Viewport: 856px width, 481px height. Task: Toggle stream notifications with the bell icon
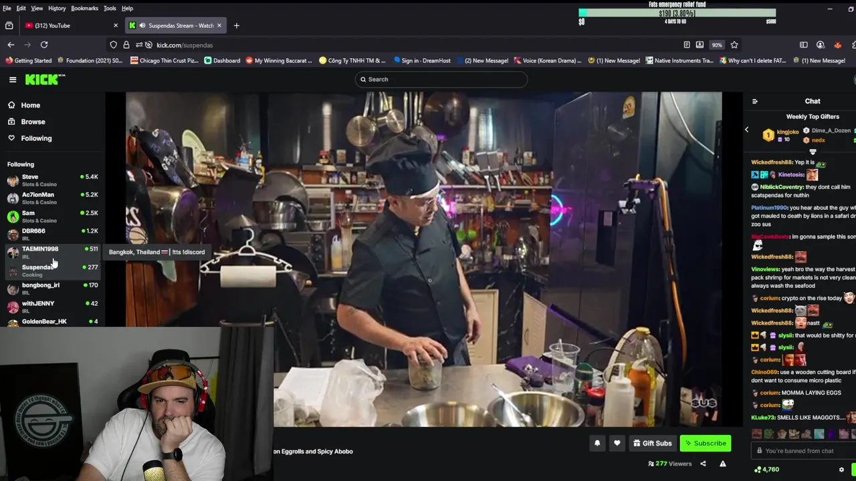click(x=597, y=443)
